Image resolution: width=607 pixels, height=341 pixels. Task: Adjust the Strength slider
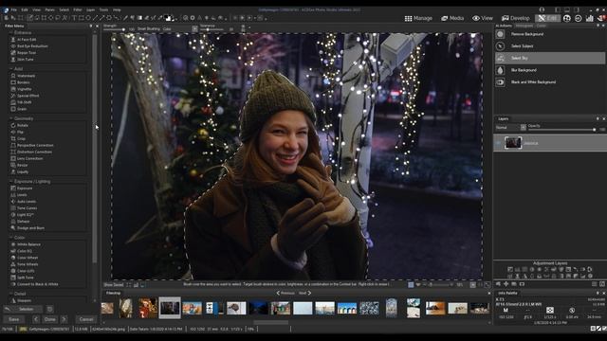click(115, 29)
